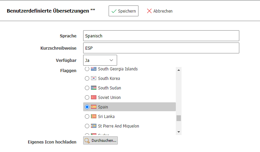This screenshot has height=152, width=260.
Task: Click the Soviet Union flag icon
Action: [94, 98]
